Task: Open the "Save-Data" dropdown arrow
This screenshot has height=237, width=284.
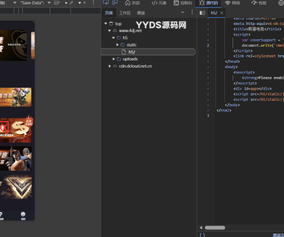Action: point(49,3)
